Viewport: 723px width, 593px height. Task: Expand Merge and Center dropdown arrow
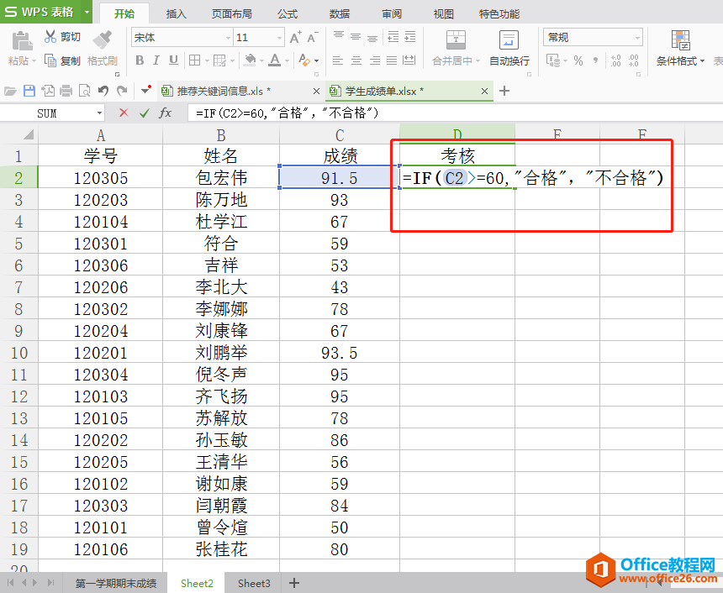coord(478,61)
